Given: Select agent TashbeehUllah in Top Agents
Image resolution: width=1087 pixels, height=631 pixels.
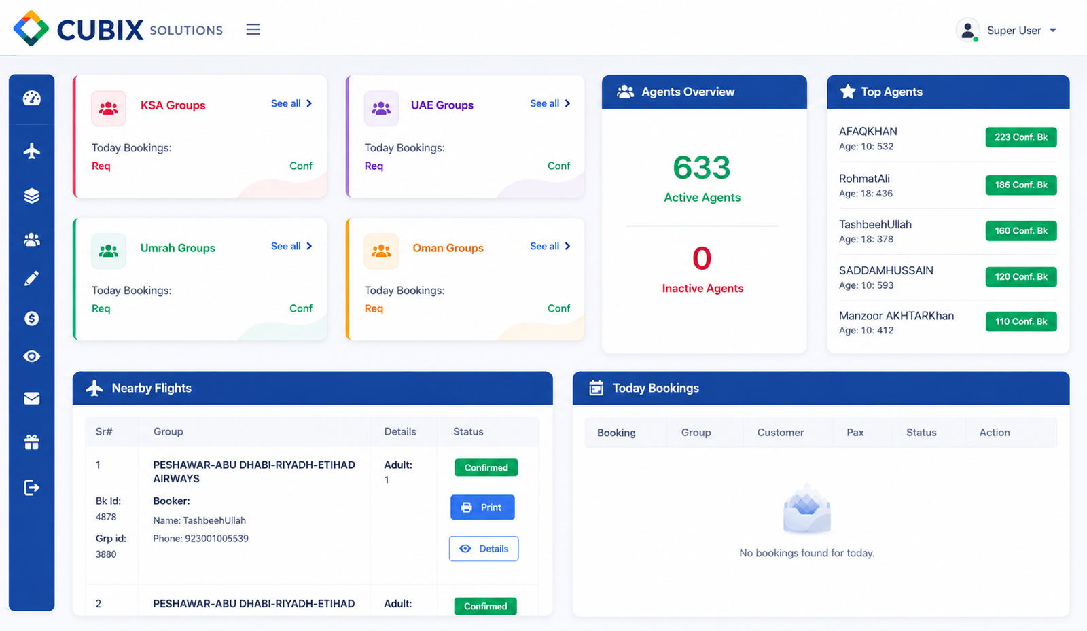Looking at the screenshot, I should click(875, 225).
